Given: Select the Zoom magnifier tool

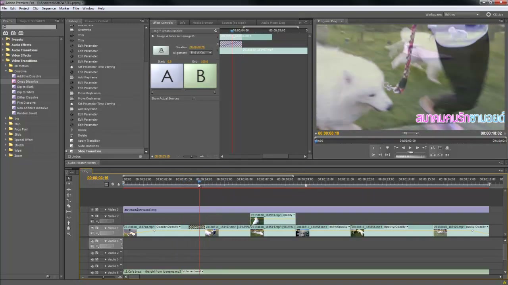Looking at the screenshot, I should [68, 234].
